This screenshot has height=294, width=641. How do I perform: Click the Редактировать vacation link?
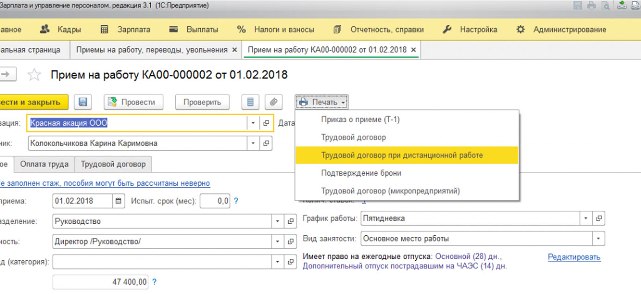click(x=574, y=257)
